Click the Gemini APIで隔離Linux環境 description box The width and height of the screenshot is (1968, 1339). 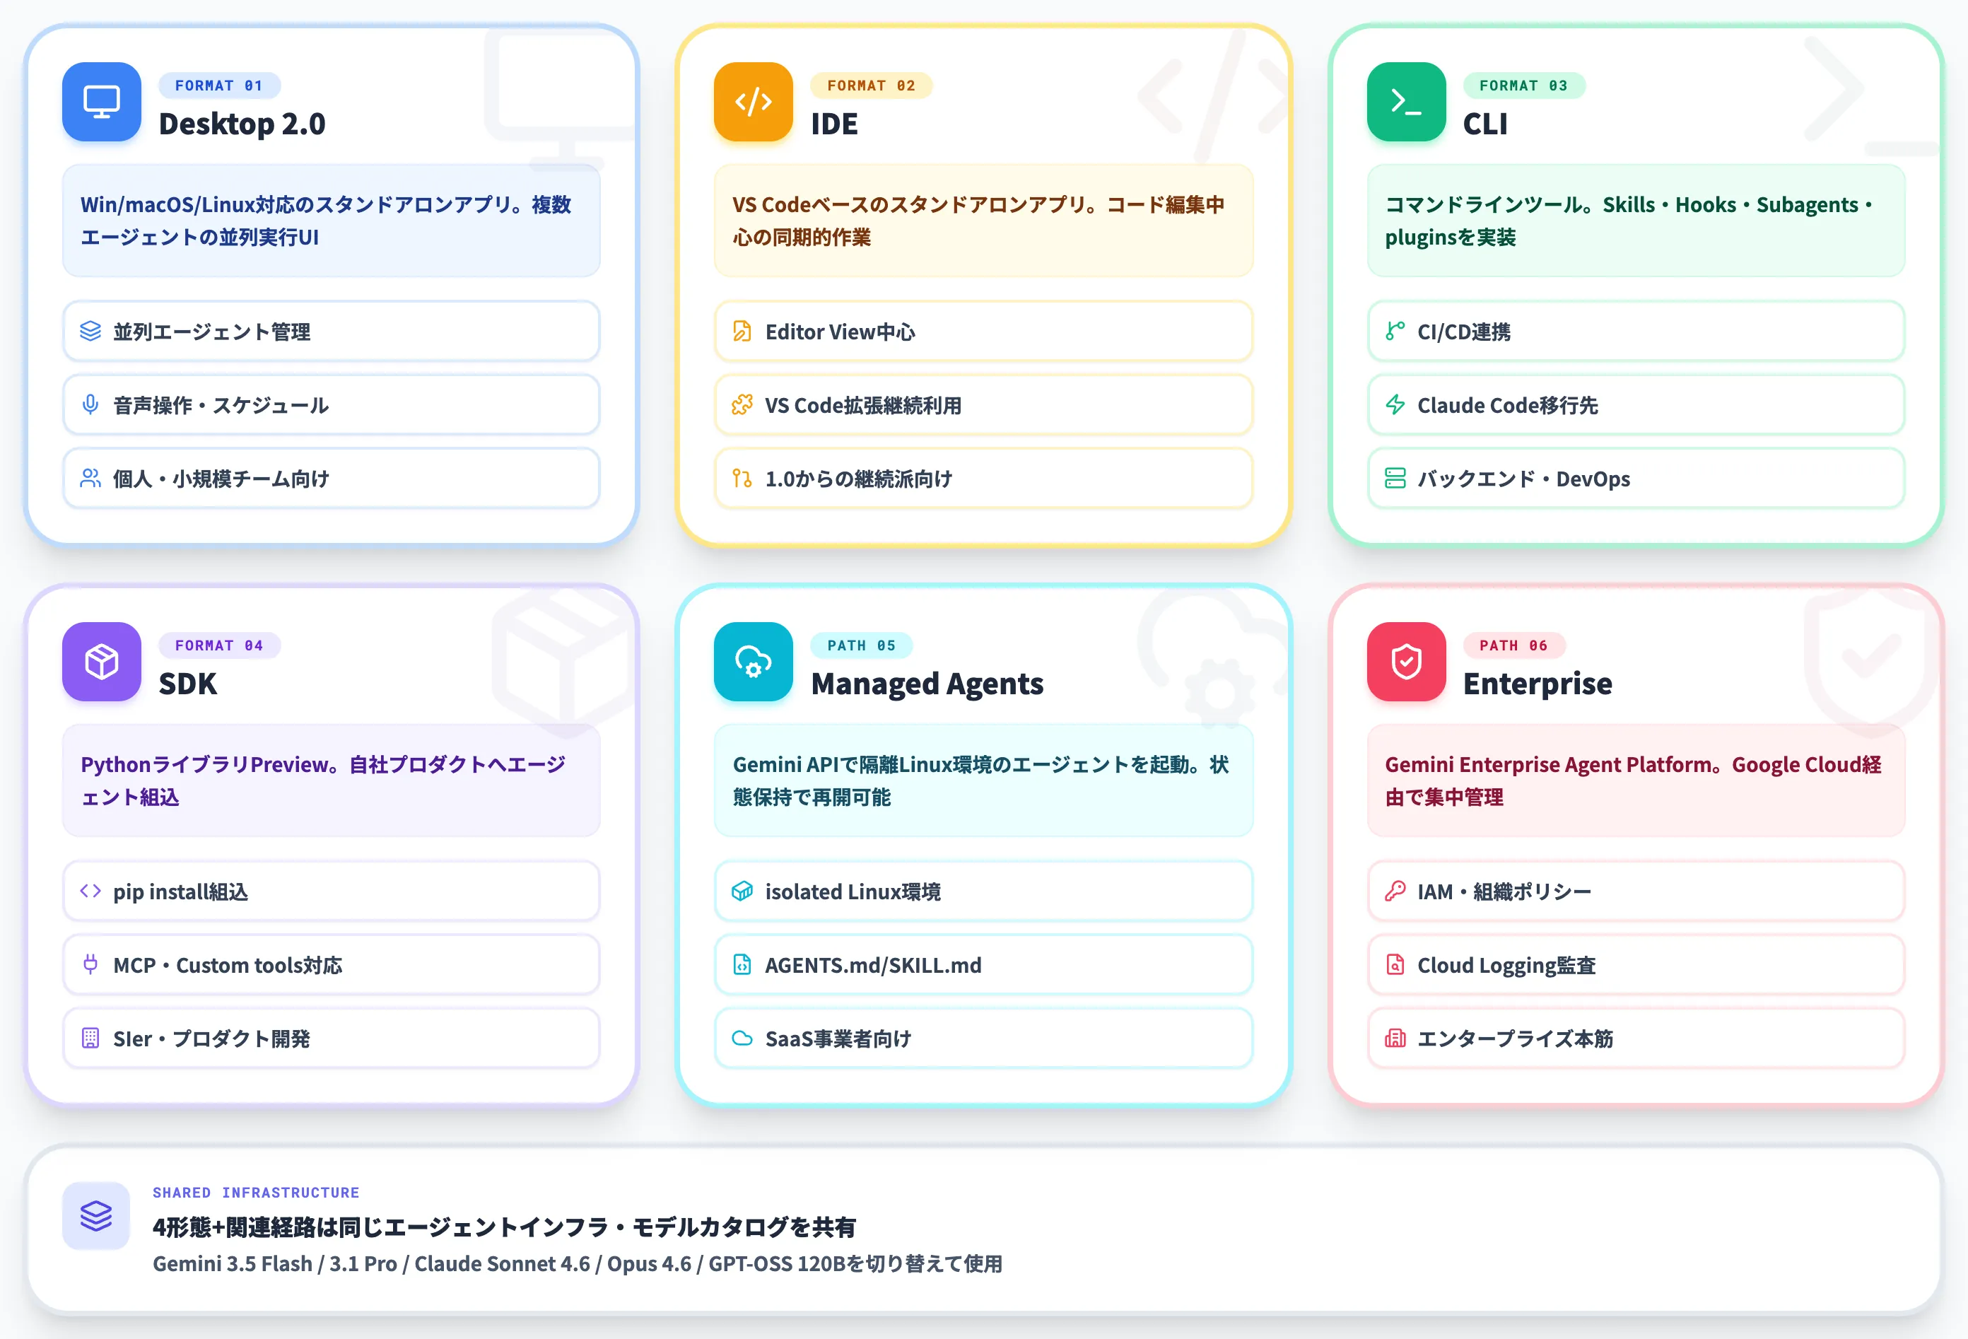(983, 781)
